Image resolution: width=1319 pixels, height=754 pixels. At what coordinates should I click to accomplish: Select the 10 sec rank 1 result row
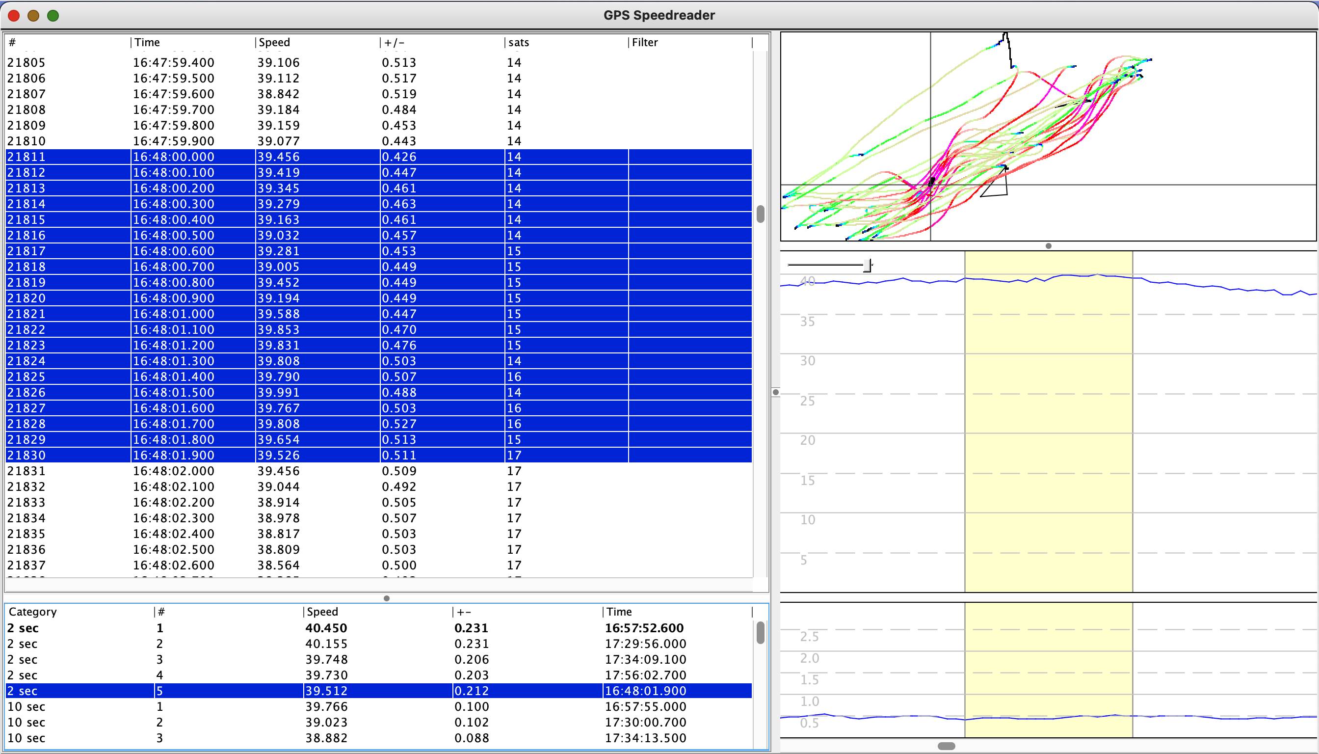point(326,707)
